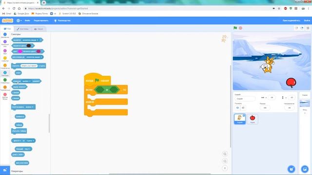This screenshot has width=312, height=175.
Task: Select the Переменные blocks category
Action: (5, 88)
